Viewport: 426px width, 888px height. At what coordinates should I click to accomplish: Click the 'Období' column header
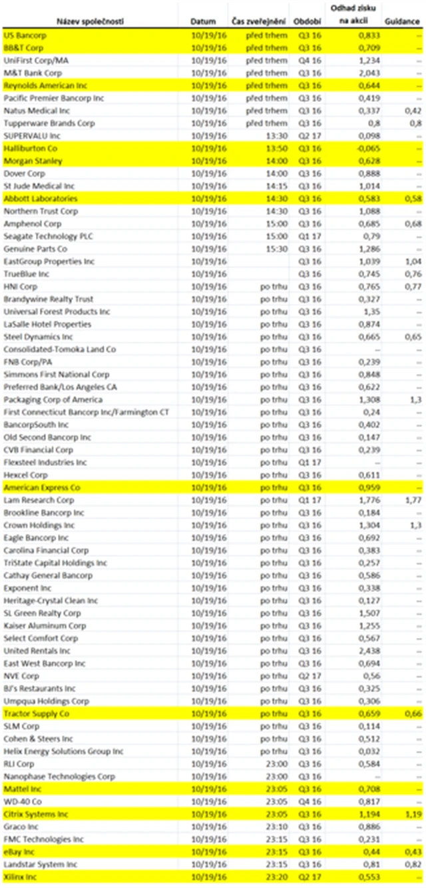point(307,21)
